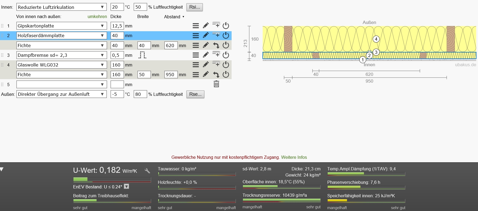Screen dimensions: 478x211
Task: Open the menu icon for the 620 mm Fichte row
Action: 196,45
